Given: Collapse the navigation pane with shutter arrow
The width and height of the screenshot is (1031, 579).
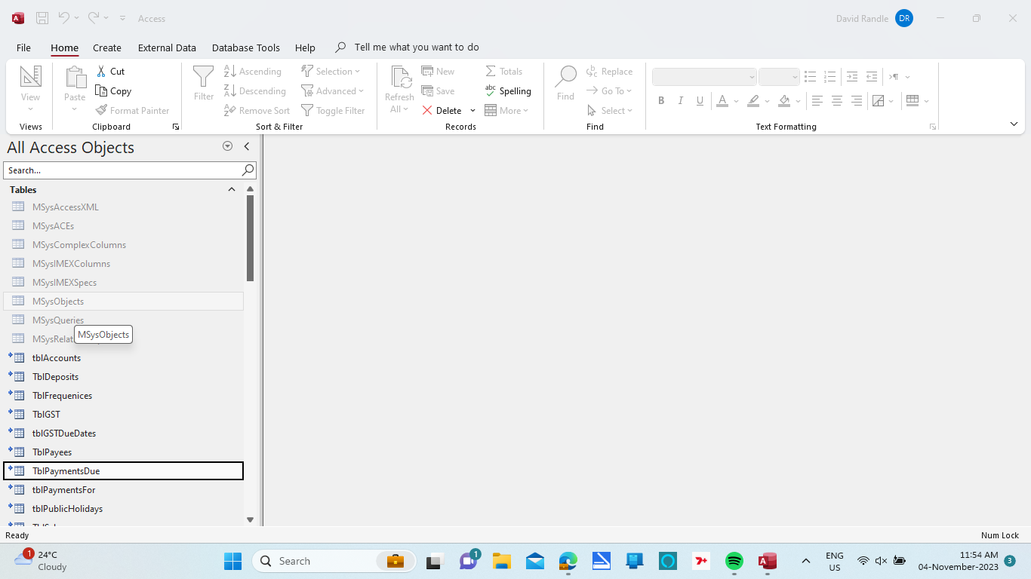Looking at the screenshot, I should click(x=246, y=147).
